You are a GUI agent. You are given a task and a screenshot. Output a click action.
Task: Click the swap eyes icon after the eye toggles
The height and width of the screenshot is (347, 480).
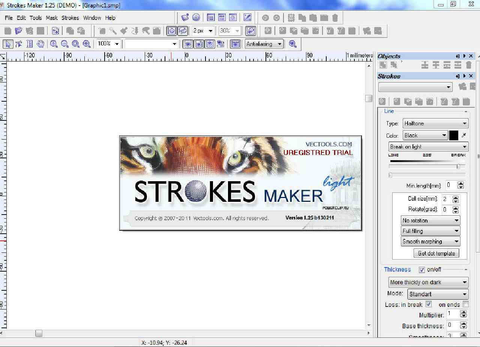click(x=220, y=44)
